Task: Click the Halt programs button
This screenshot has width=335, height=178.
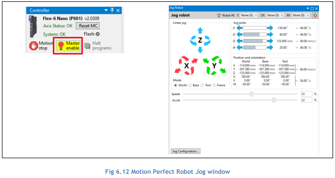Action: [x=98, y=46]
